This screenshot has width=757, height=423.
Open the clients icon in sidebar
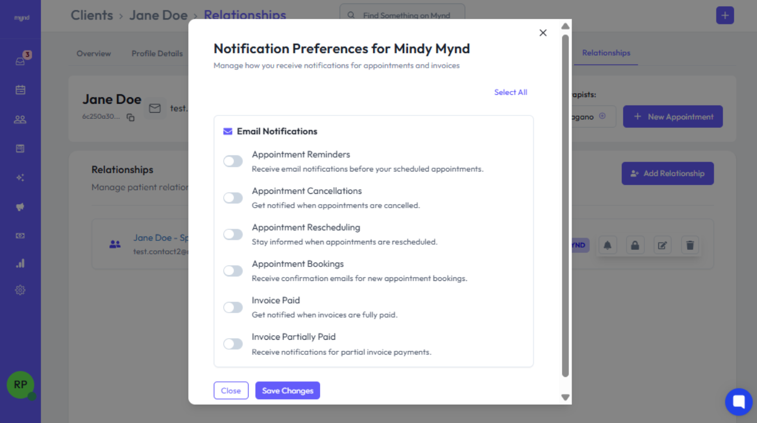click(x=21, y=119)
